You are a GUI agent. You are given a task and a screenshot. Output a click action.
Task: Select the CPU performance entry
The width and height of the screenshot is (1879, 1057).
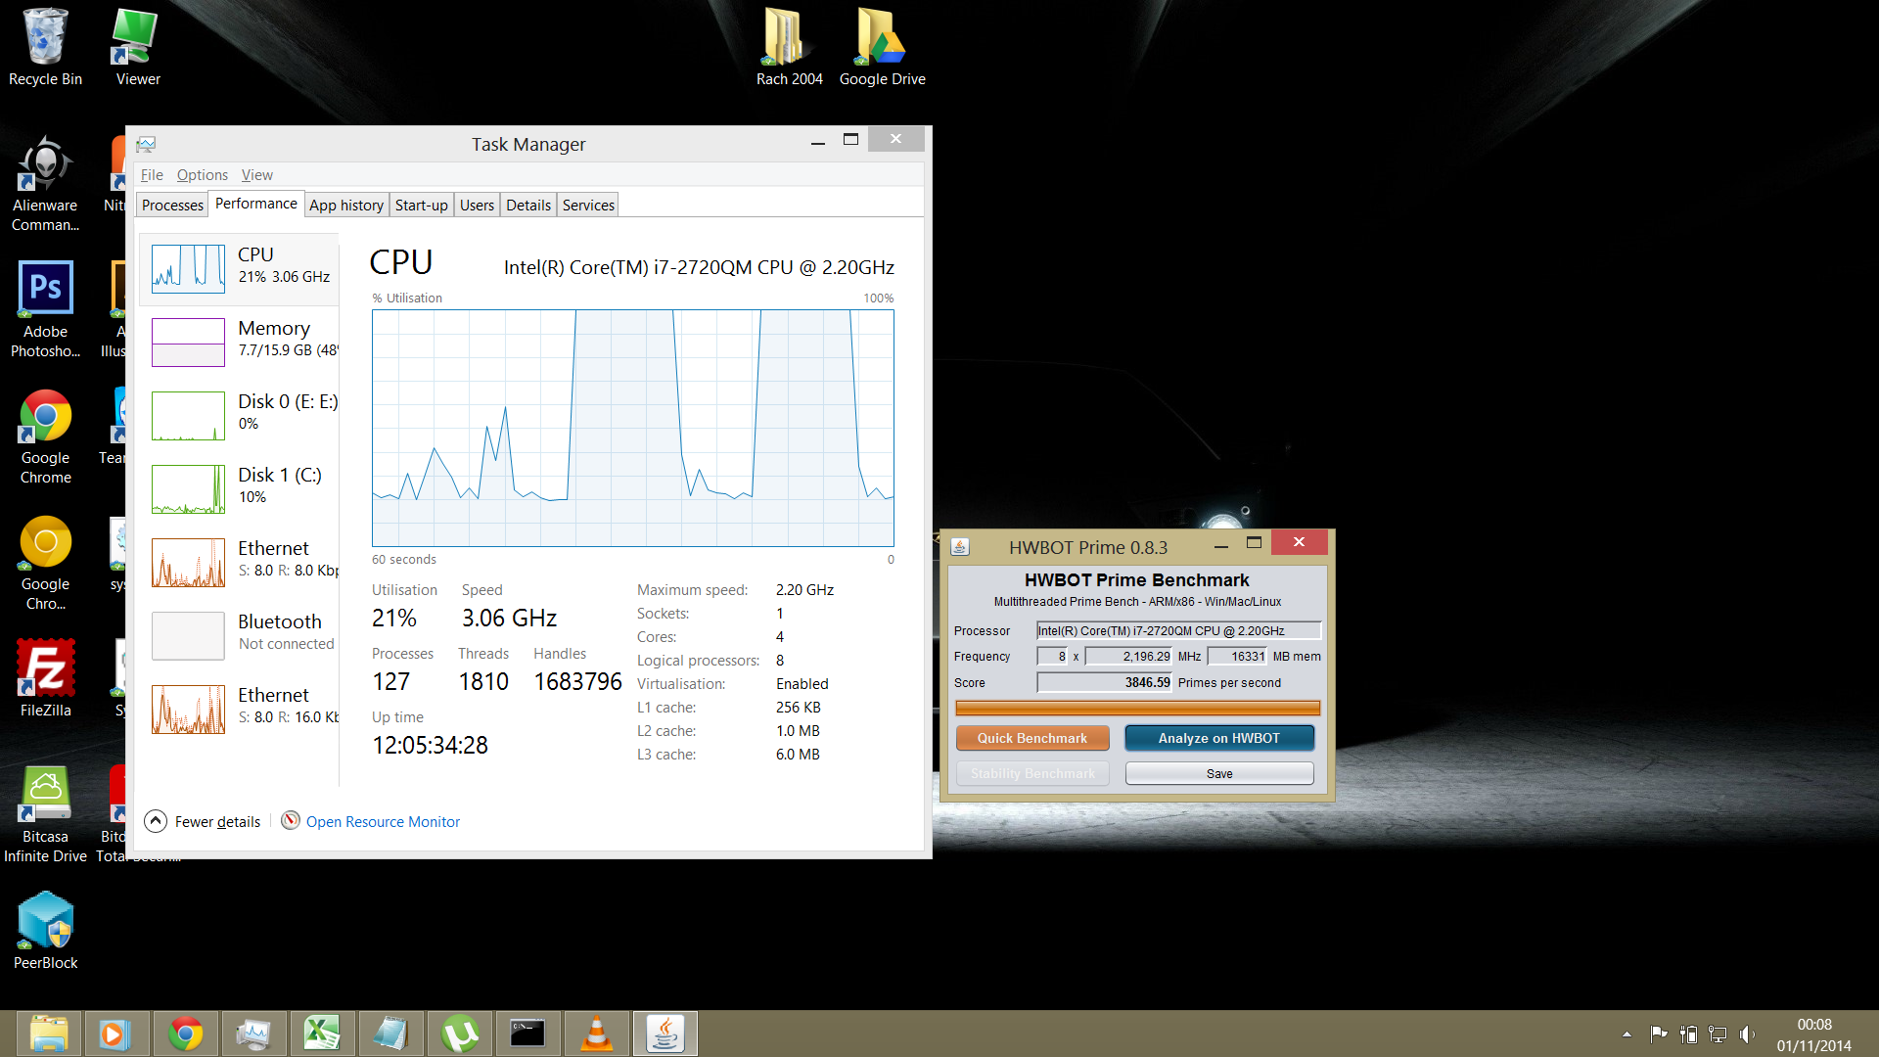click(x=240, y=268)
